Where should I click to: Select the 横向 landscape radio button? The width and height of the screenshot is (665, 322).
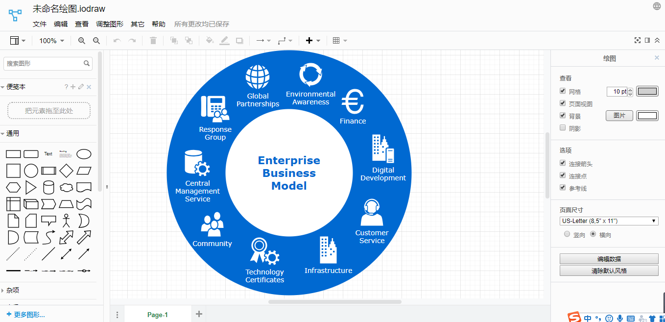pyautogui.click(x=593, y=234)
